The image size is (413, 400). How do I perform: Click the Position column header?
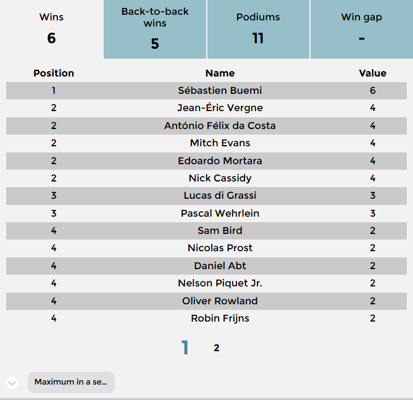(x=54, y=73)
